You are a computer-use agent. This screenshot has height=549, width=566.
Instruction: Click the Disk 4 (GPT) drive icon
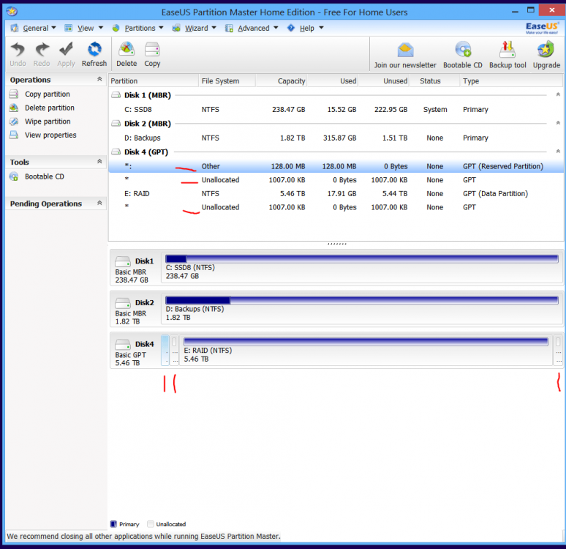pyautogui.click(x=116, y=152)
